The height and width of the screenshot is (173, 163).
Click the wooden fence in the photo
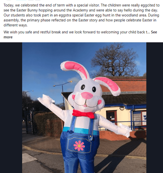click(x=54, y=128)
